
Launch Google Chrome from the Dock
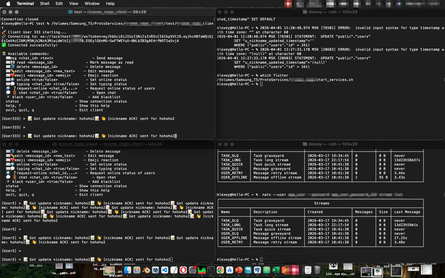[x=220, y=270]
